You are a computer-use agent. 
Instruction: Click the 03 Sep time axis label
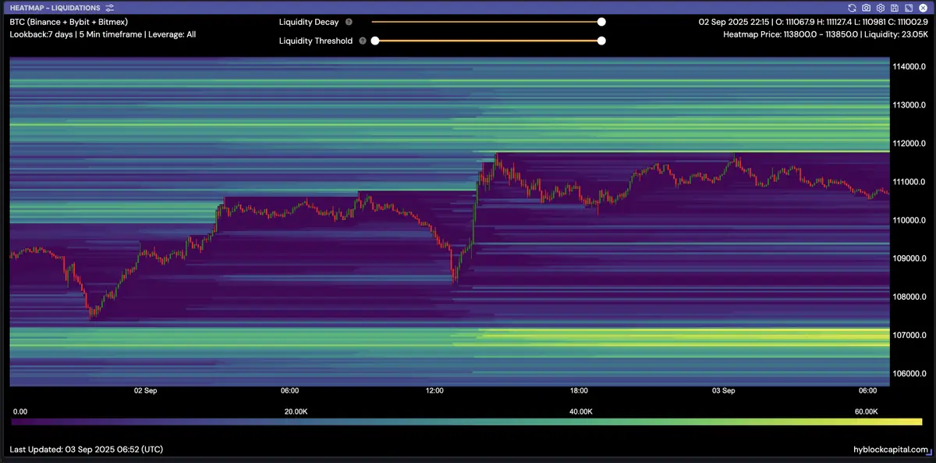(x=724, y=390)
